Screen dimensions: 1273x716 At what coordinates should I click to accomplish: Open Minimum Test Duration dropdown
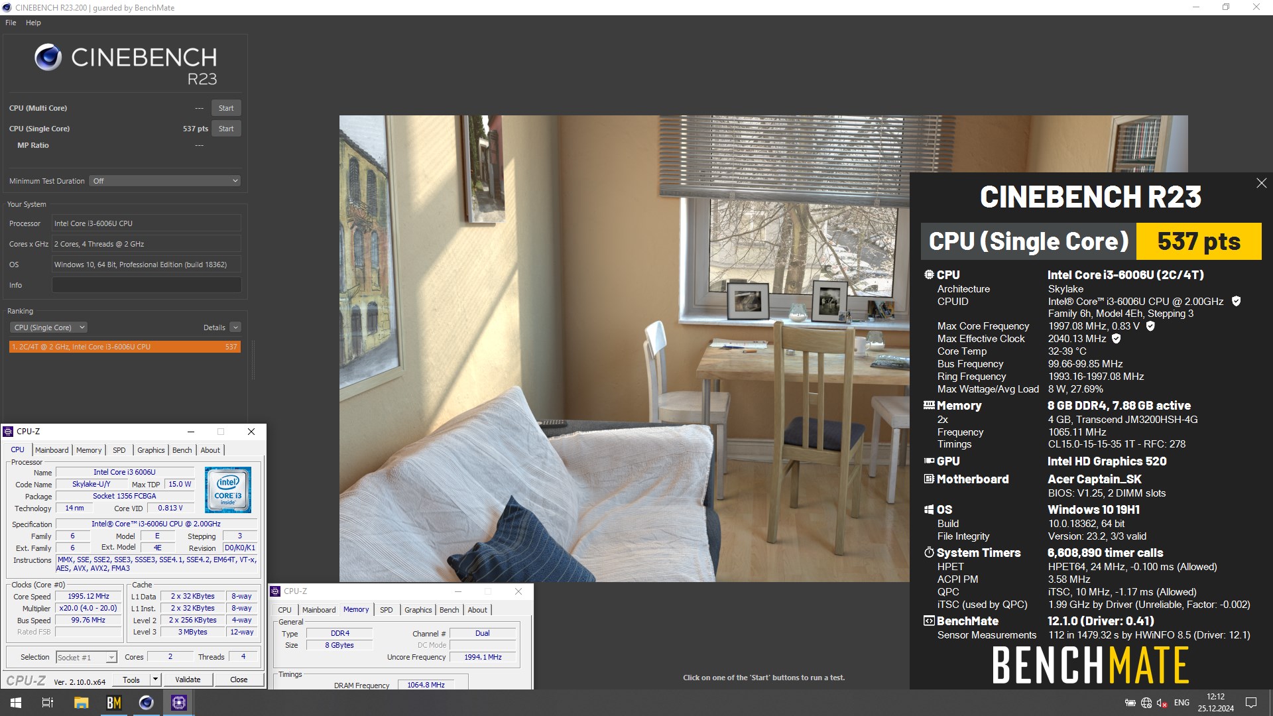click(x=164, y=181)
